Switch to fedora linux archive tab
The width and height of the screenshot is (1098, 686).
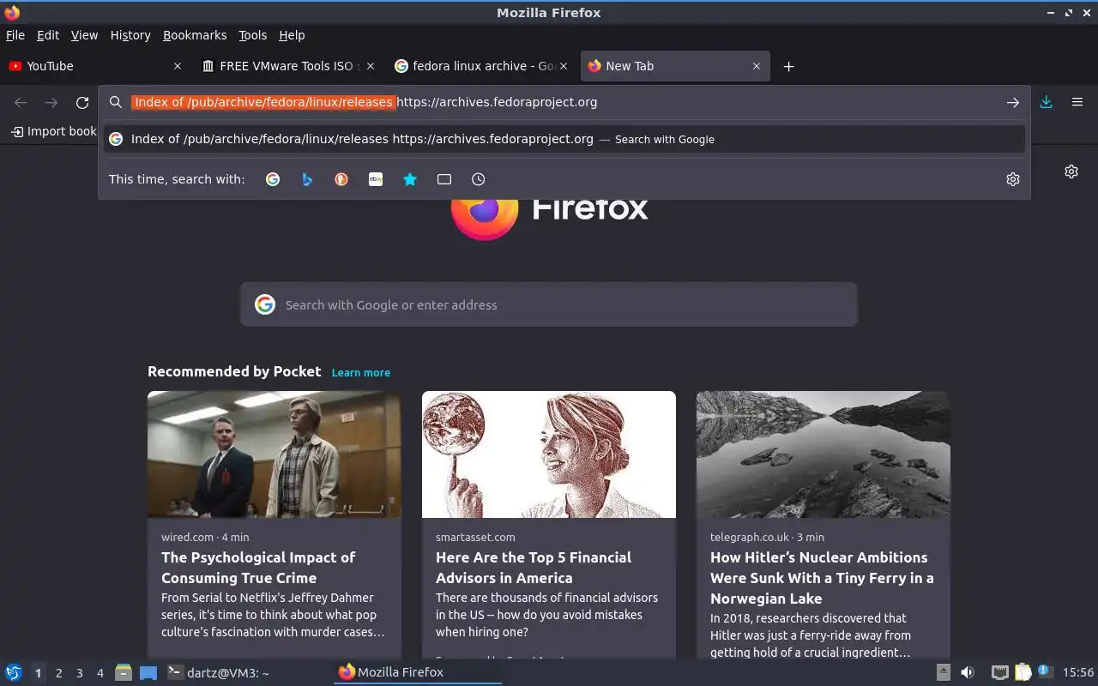(x=480, y=66)
